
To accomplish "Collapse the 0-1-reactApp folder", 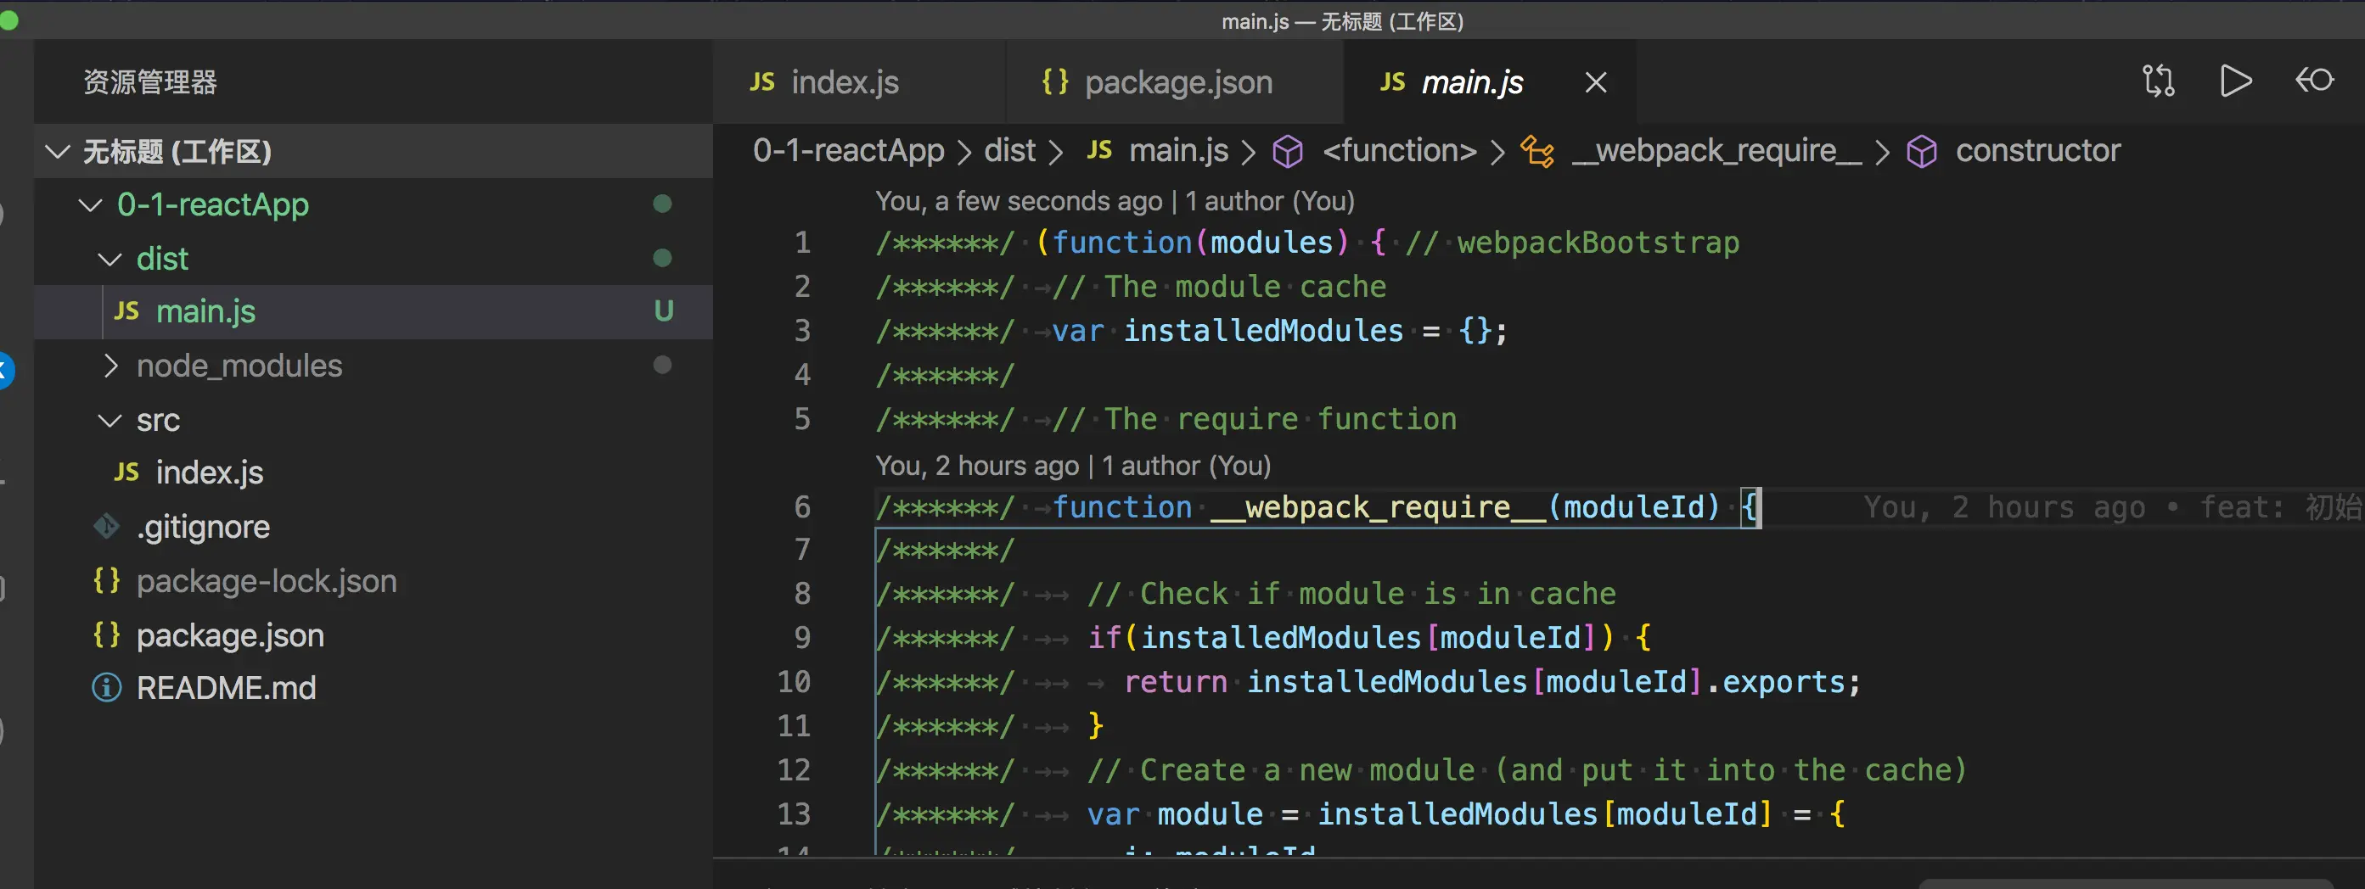I will click(90, 204).
